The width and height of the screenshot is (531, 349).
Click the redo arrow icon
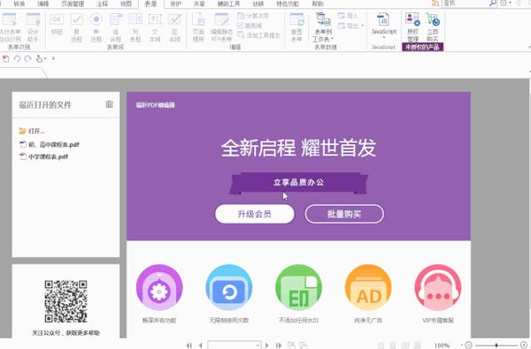click(27, 59)
